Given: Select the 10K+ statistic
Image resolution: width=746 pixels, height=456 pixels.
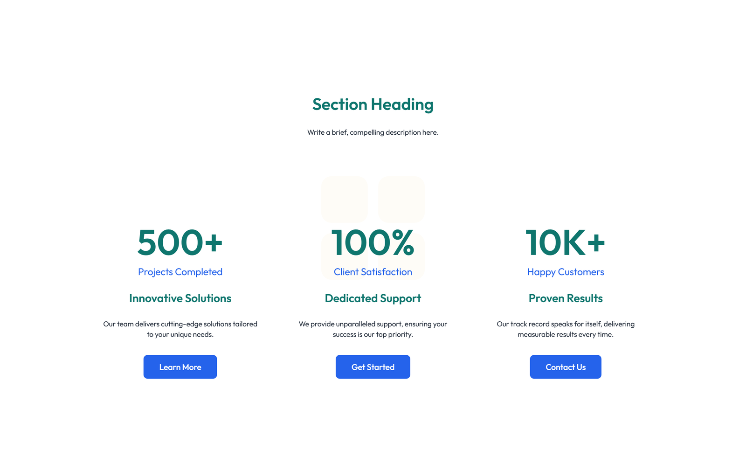Looking at the screenshot, I should tap(565, 242).
